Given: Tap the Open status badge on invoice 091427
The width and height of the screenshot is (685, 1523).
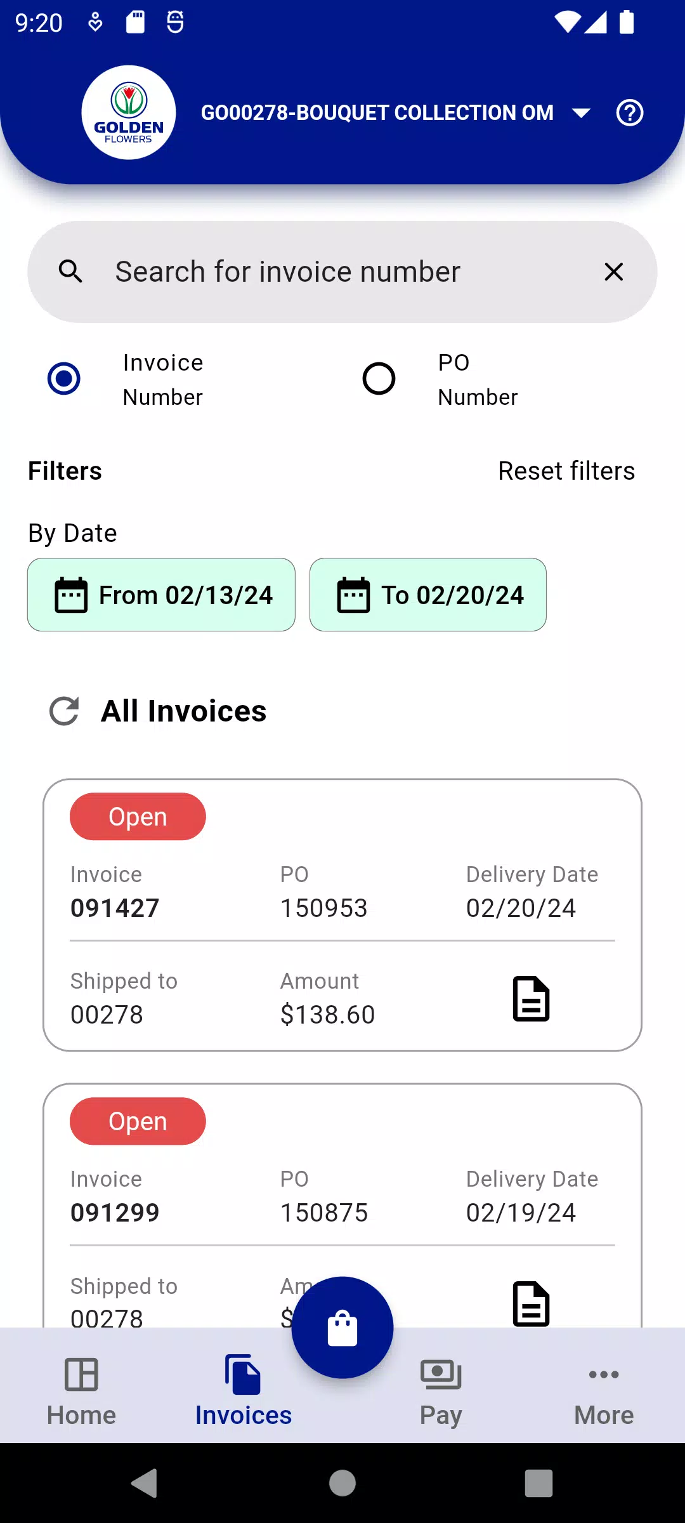Looking at the screenshot, I should tap(138, 817).
